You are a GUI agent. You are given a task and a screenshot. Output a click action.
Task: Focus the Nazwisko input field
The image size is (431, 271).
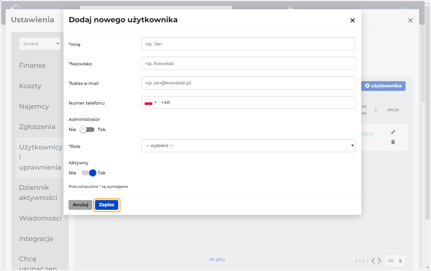point(249,63)
